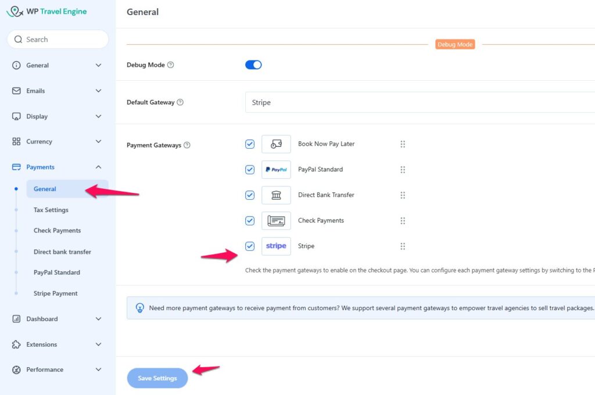The height and width of the screenshot is (395, 595).
Task: Click the PayPal Standard drag handle
Action: coord(403,170)
